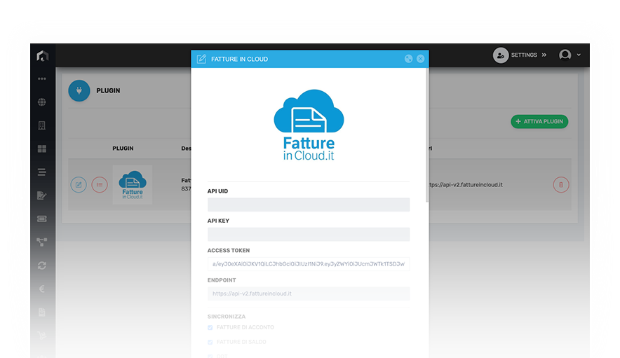Click the FATTURE IN CLOUD dialog title
Viewport: 620px width, 358px height.
coord(240,60)
